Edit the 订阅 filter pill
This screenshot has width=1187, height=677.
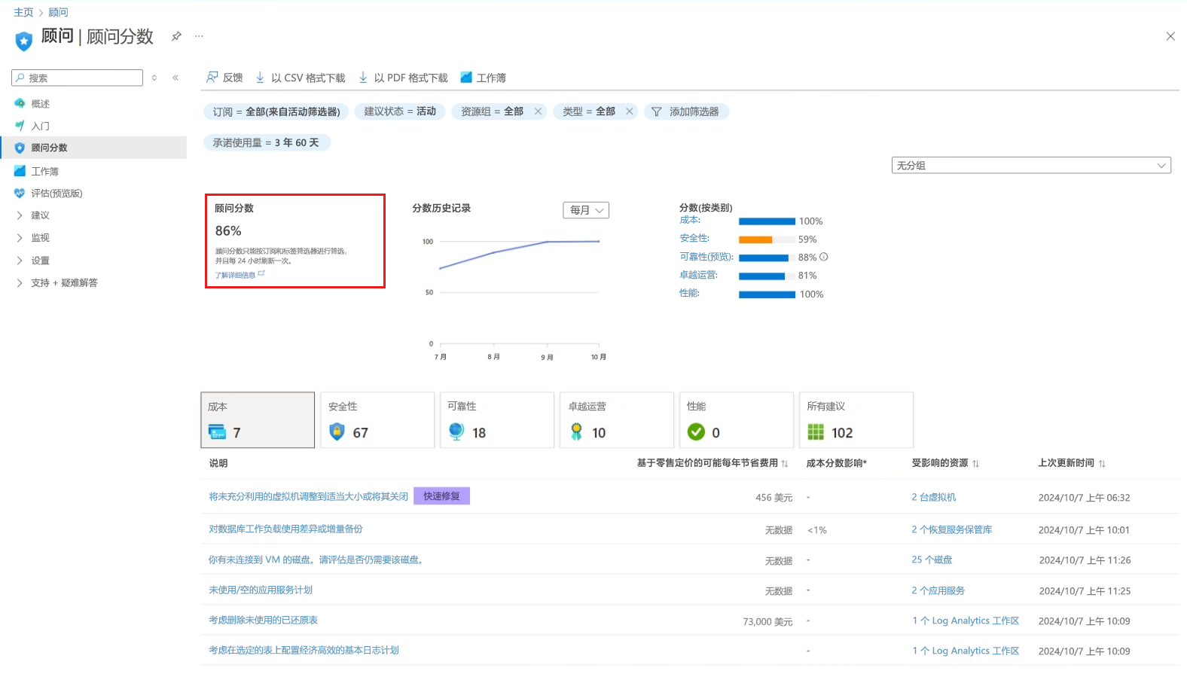276,111
